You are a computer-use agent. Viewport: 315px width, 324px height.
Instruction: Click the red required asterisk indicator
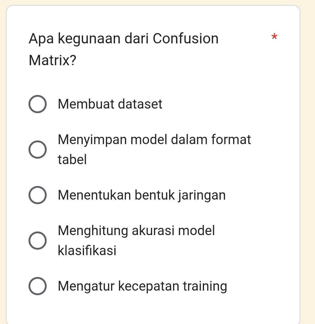click(x=274, y=37)
